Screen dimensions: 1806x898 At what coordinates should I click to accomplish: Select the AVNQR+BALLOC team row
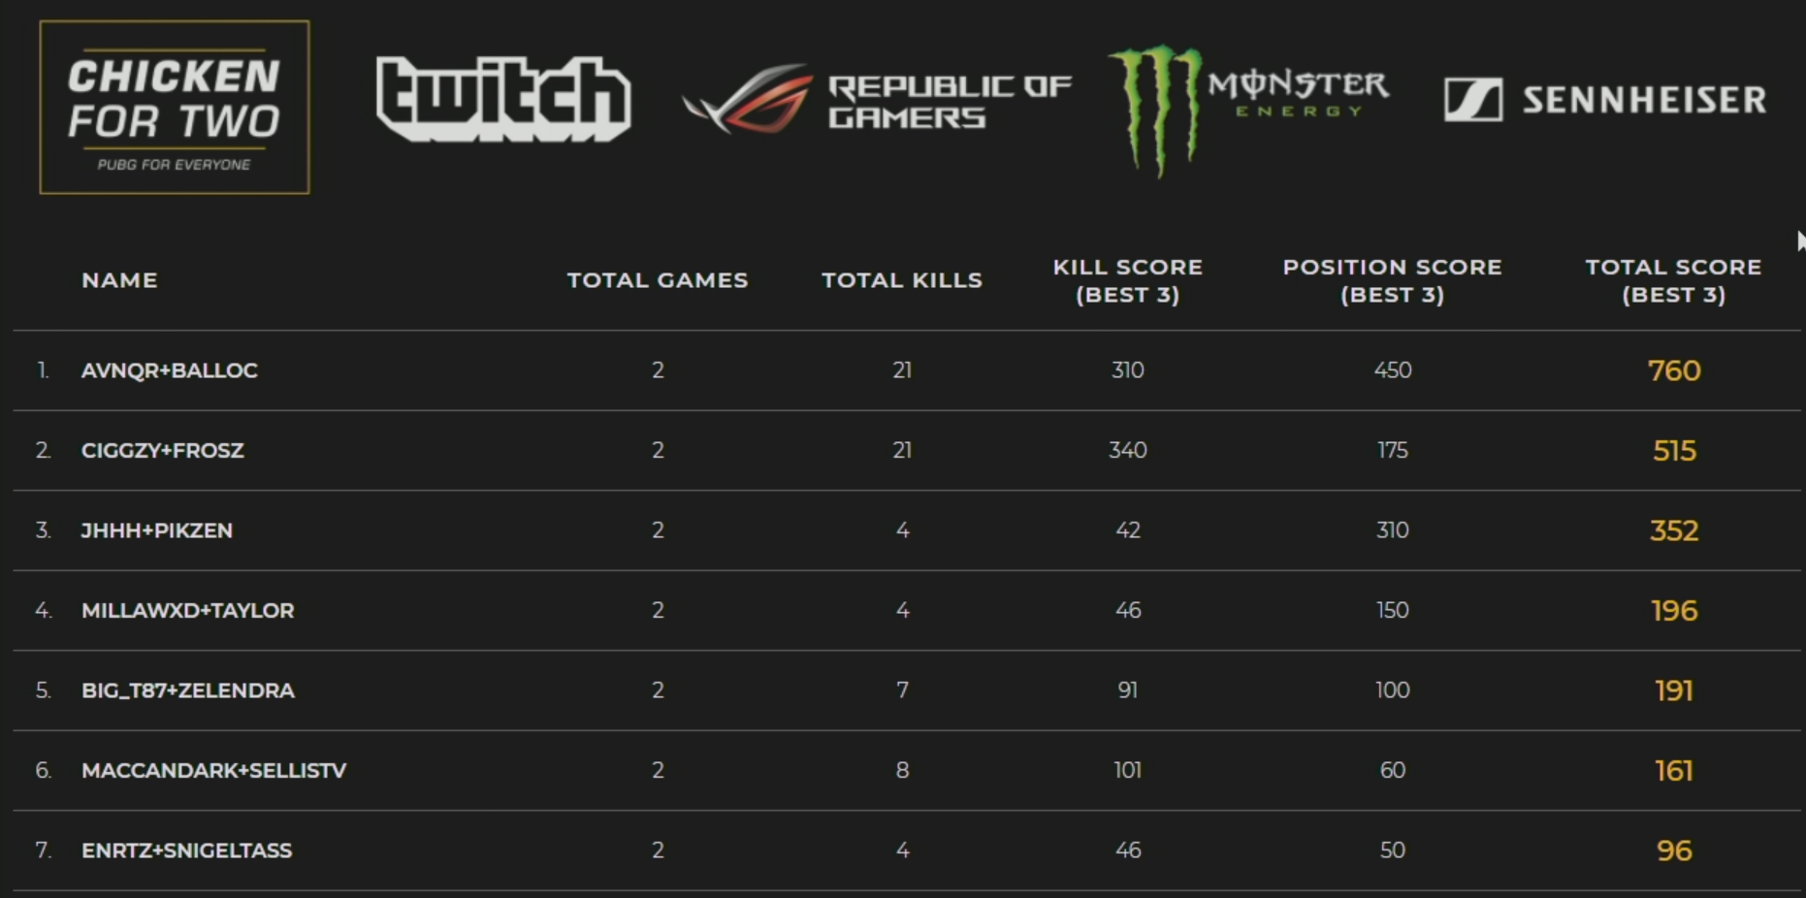tap(907, 370)
